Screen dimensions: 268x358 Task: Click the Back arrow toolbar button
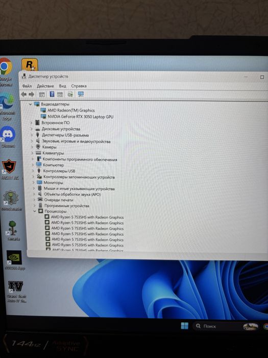[23, 94]
